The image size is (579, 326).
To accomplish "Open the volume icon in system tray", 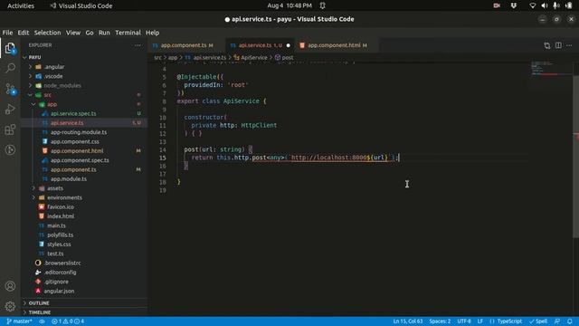I will pyautogui.click(x=545, y=5).
